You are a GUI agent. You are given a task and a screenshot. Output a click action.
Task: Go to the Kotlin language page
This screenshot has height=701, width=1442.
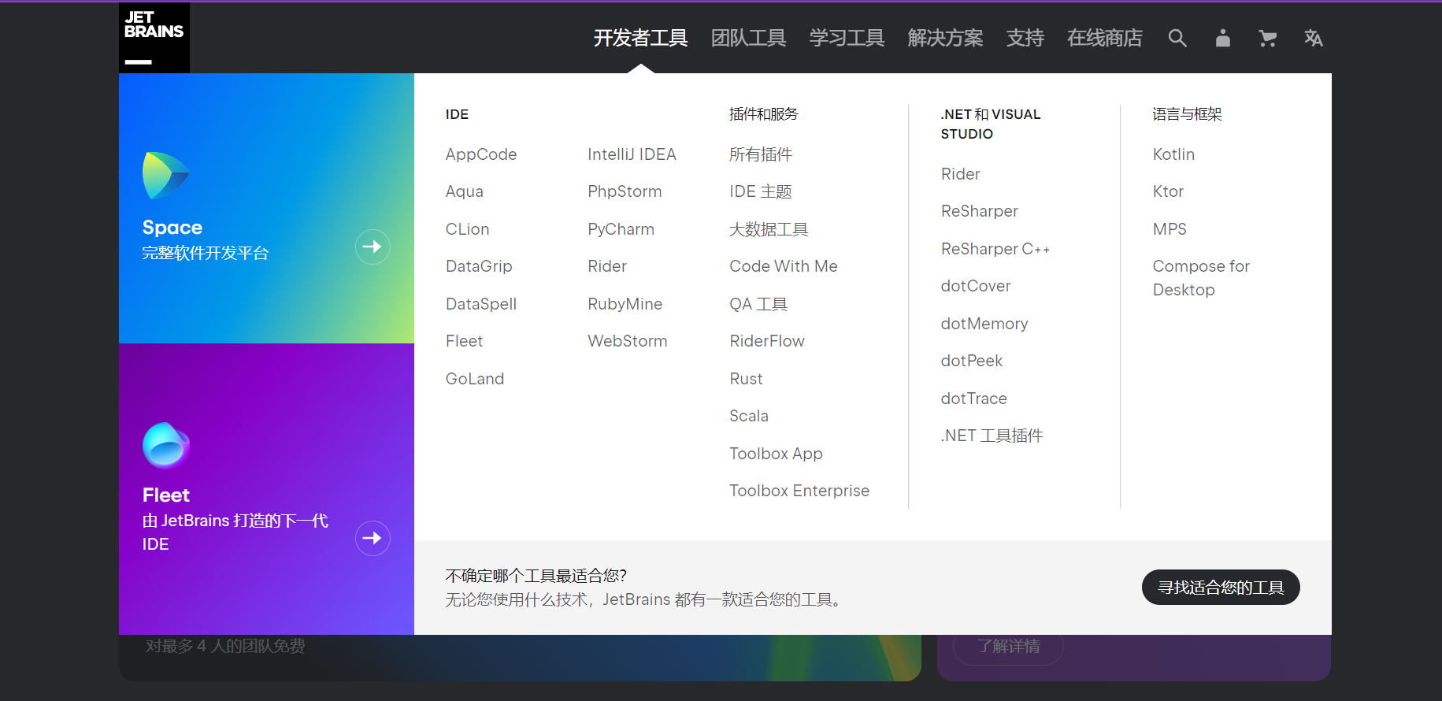1173,154
